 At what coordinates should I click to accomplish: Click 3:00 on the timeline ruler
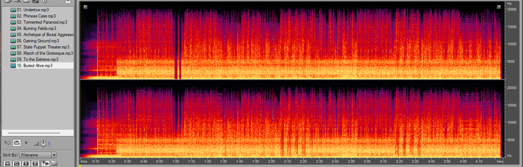[367, 162]
